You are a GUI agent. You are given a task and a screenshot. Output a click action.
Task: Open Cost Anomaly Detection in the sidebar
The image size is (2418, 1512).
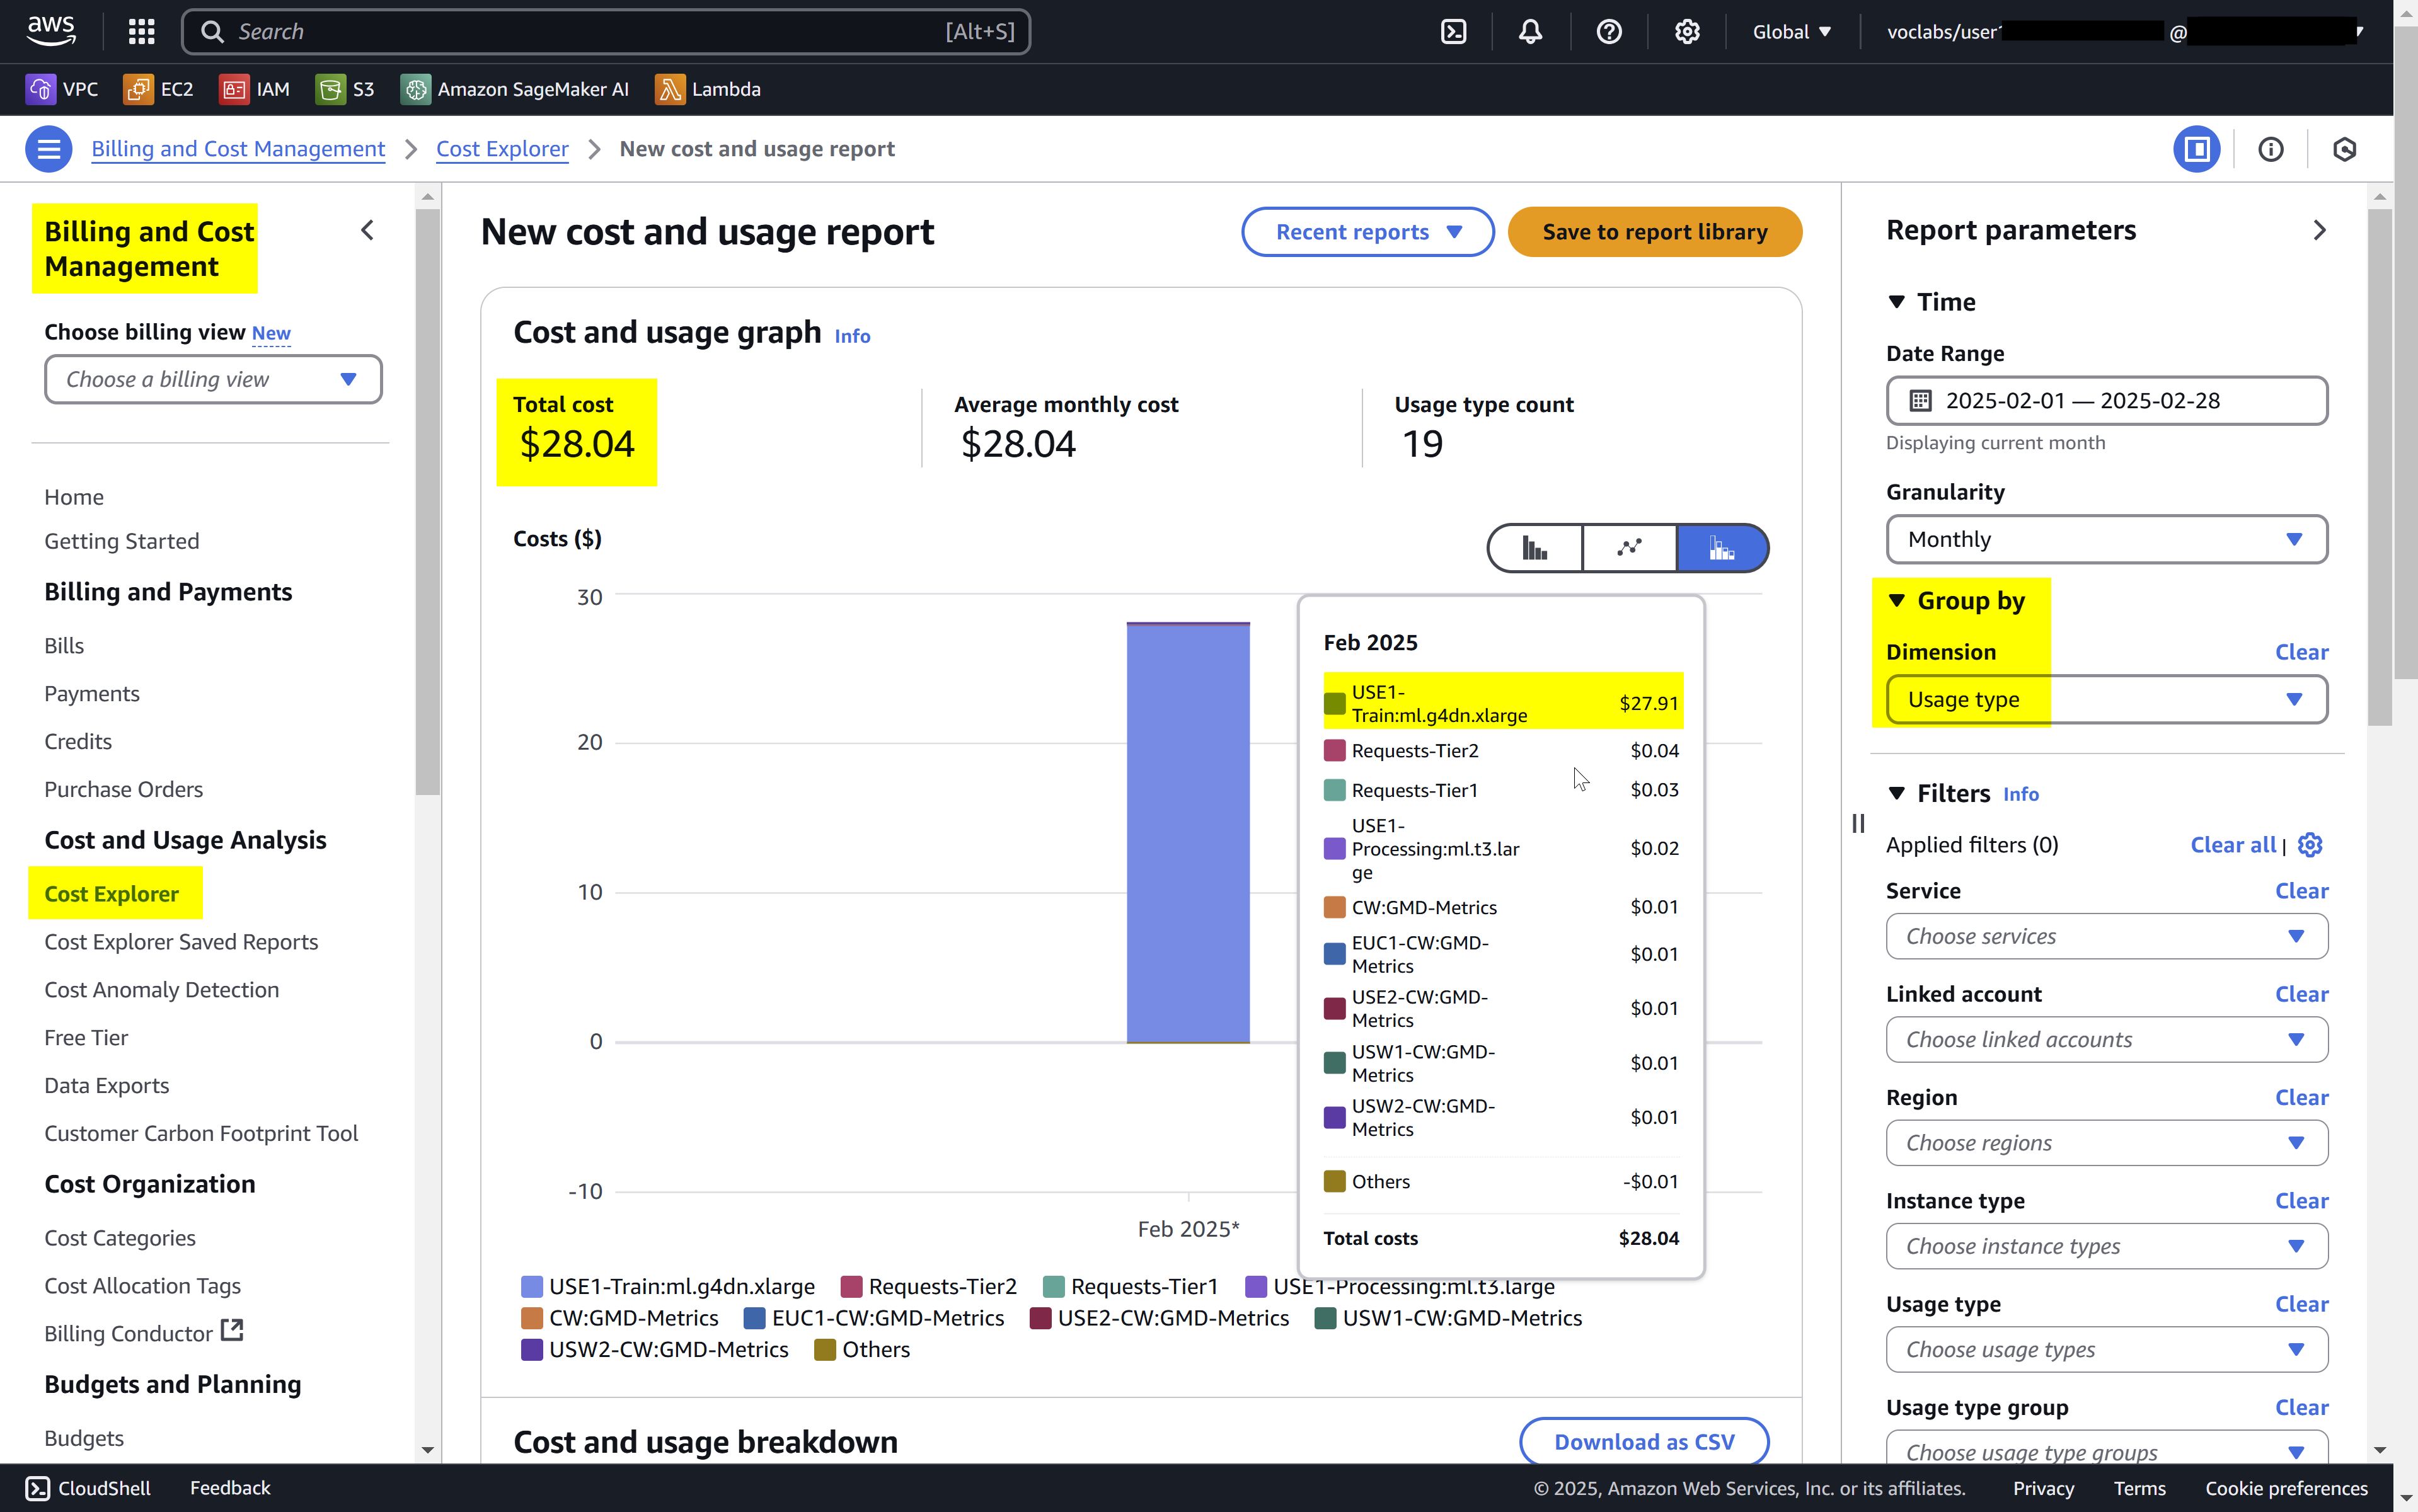point(161,990)
